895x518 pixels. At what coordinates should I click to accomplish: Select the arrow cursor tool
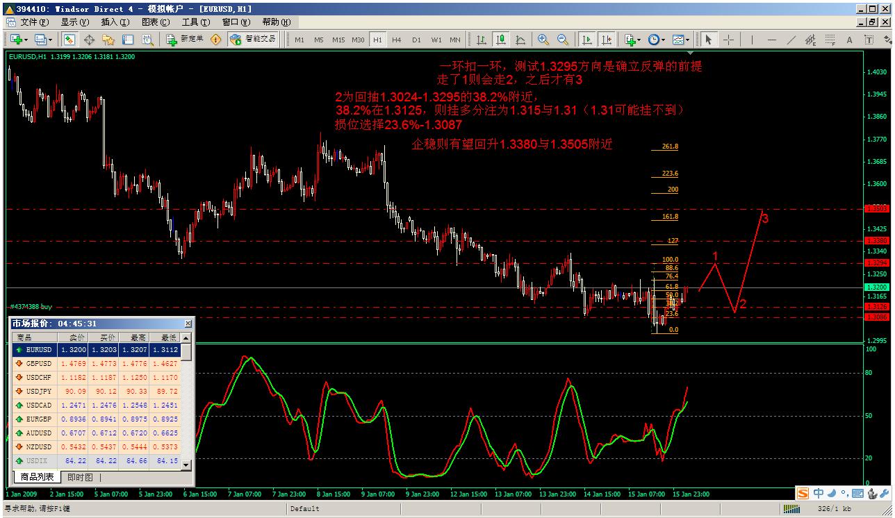708,40
